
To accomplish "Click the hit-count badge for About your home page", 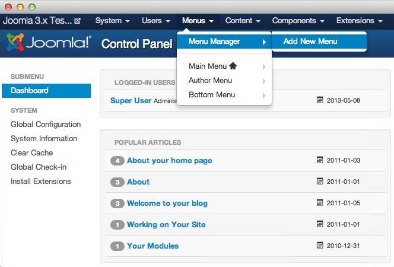I will [x=117, y=160].
